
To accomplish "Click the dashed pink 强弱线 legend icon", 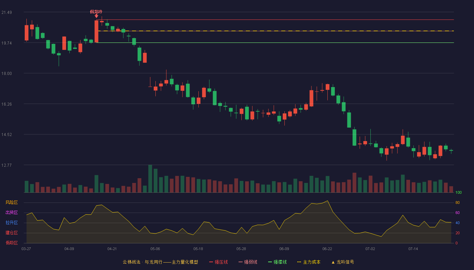I will (x=240, y=262).
